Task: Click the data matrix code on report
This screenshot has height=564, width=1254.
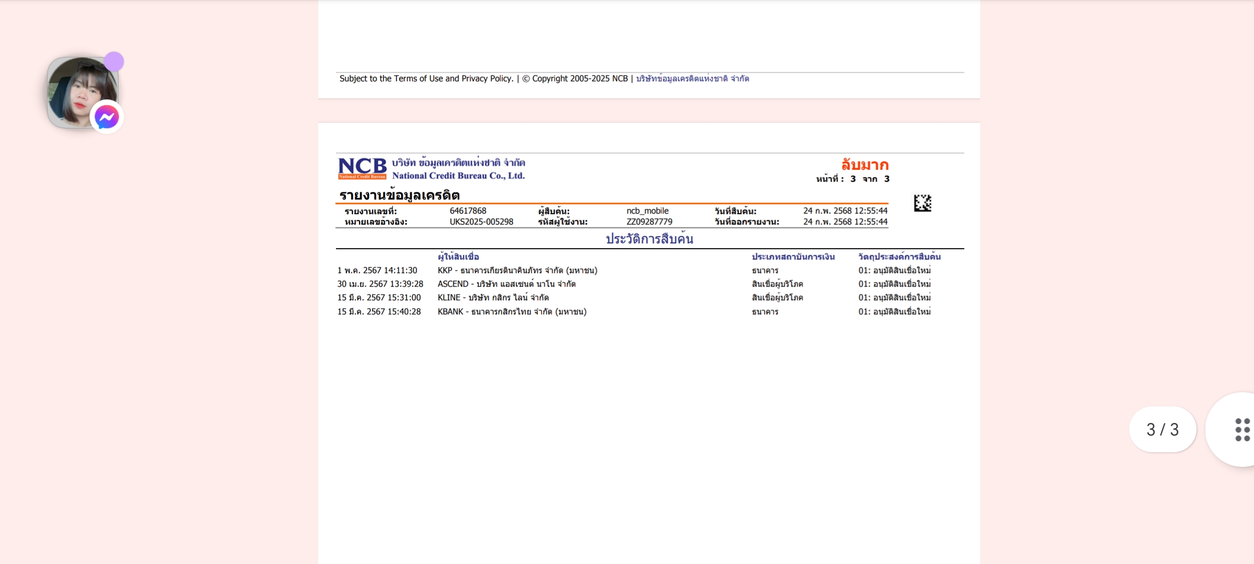Action: pos(922,203)
